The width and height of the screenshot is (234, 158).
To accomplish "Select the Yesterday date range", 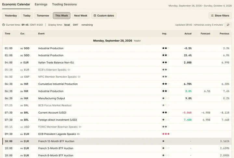I will click(x=11, y=16).
